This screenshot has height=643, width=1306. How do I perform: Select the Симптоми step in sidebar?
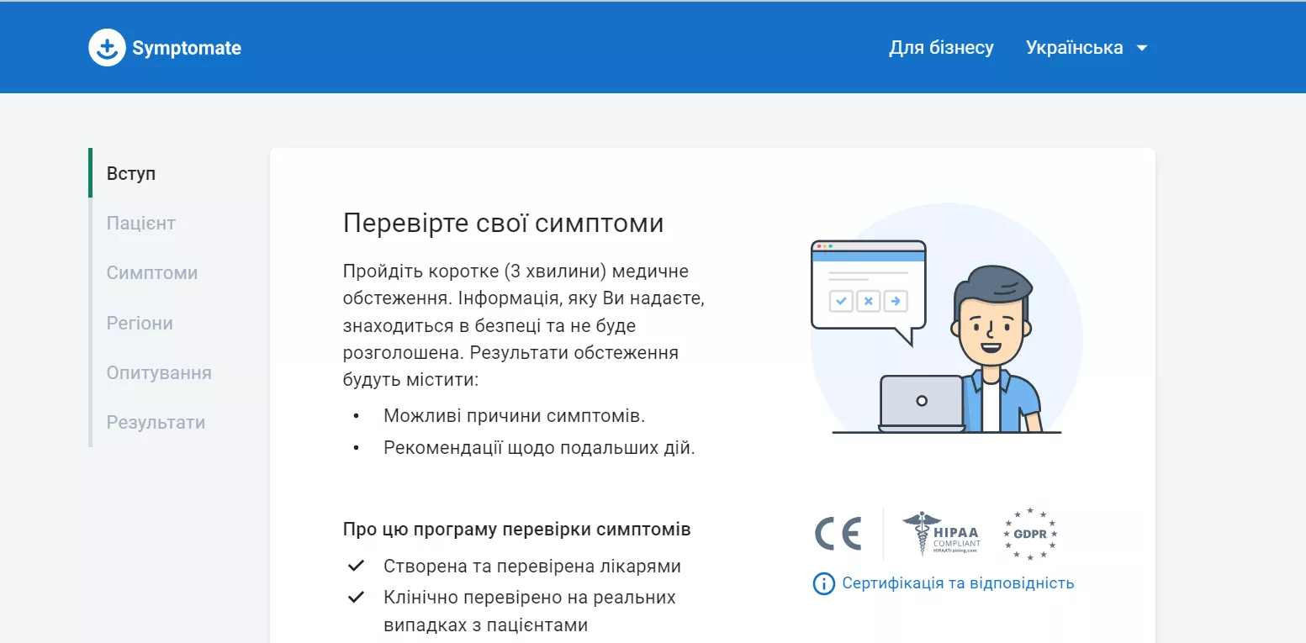click(152, 273)
